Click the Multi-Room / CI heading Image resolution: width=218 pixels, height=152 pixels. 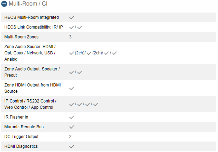[x=28, y=4]
